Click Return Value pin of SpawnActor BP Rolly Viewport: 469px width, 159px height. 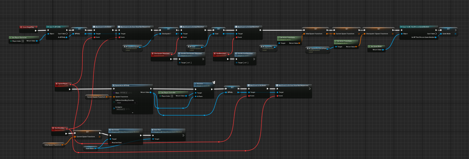(x=150, y=92)
